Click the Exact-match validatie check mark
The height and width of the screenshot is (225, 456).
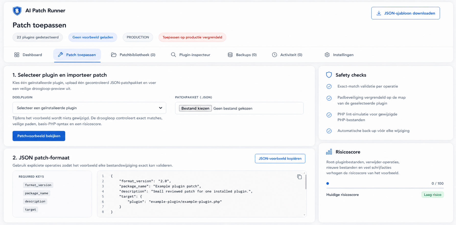point(329,87)
